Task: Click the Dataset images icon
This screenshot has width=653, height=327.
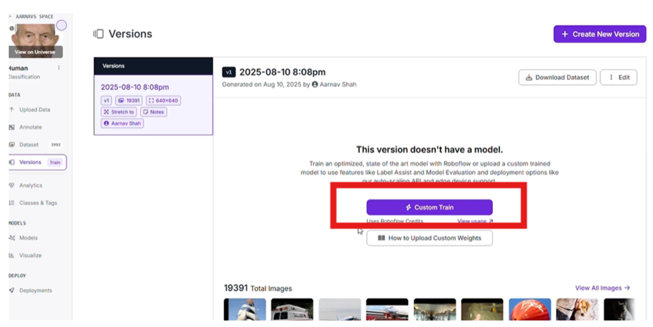Action: tap(12, 144)
